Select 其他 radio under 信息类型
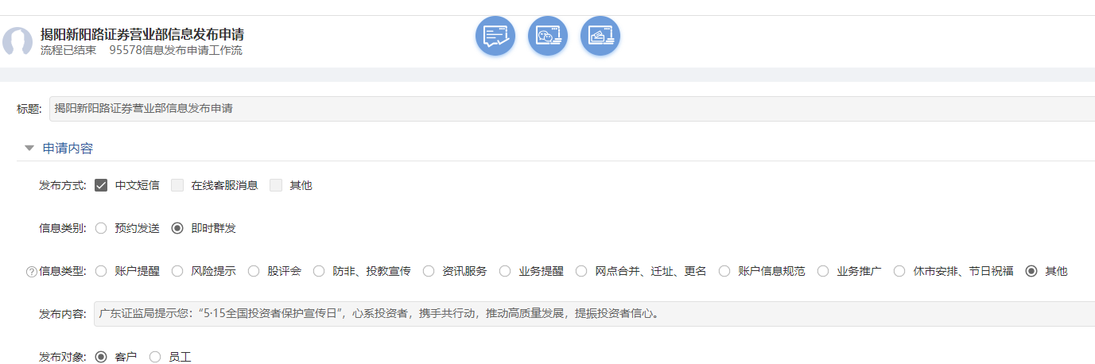1095x364 pixels. [x=1031, y=271]
